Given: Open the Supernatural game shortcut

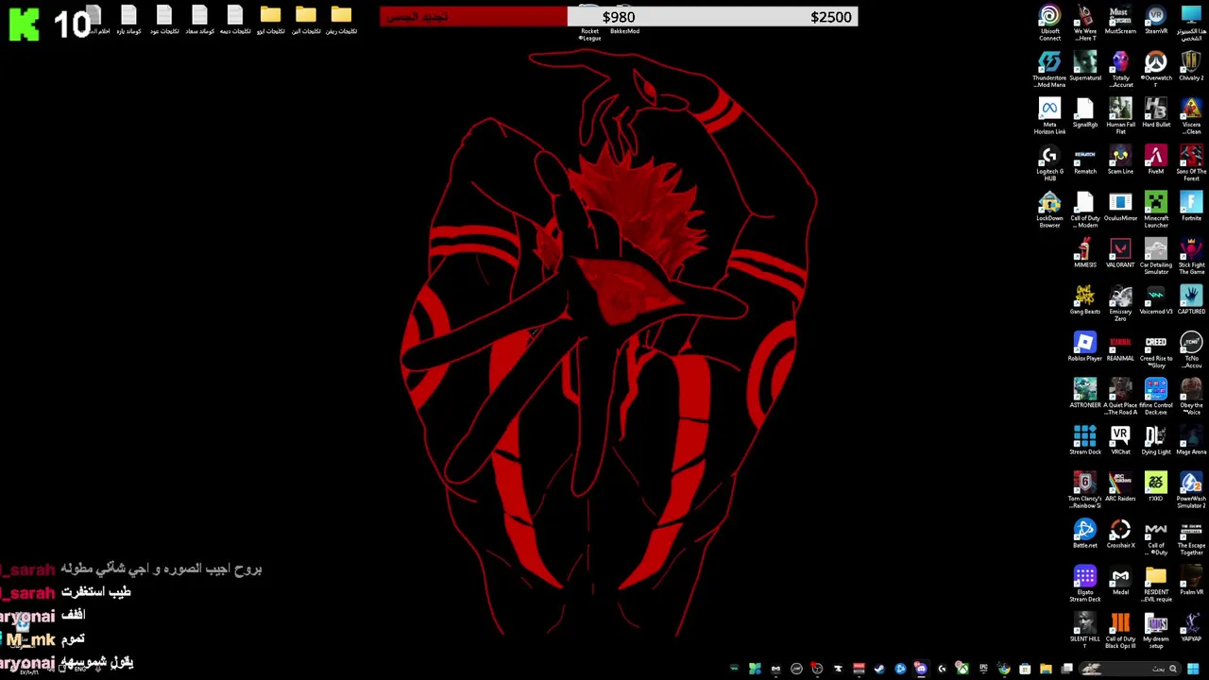Looking at the screenshot, I should click(x=1085, y=67).
